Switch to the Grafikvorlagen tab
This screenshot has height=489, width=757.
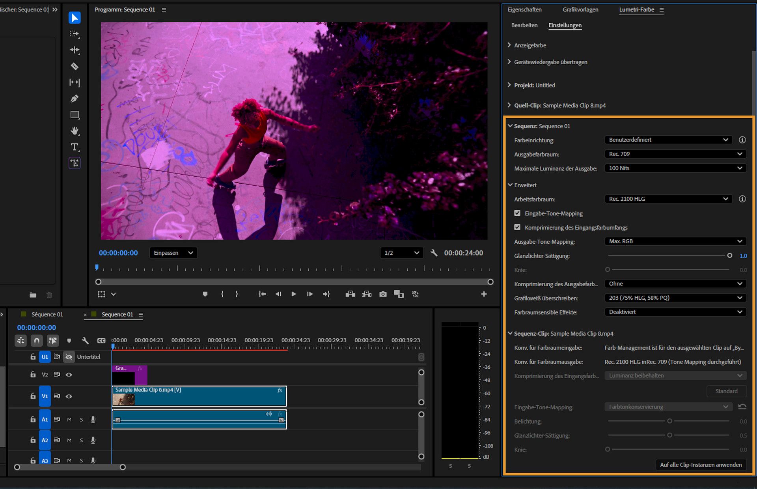[x=580, y=9]
